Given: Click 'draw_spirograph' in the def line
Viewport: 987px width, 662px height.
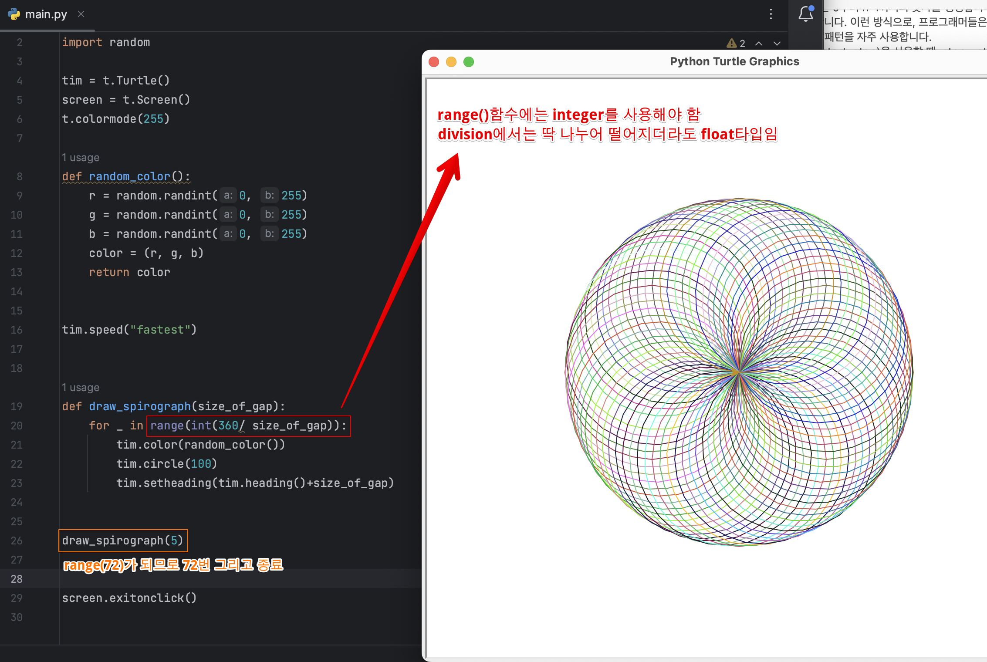Looking at the screenshot, I should tap(140, 406).
